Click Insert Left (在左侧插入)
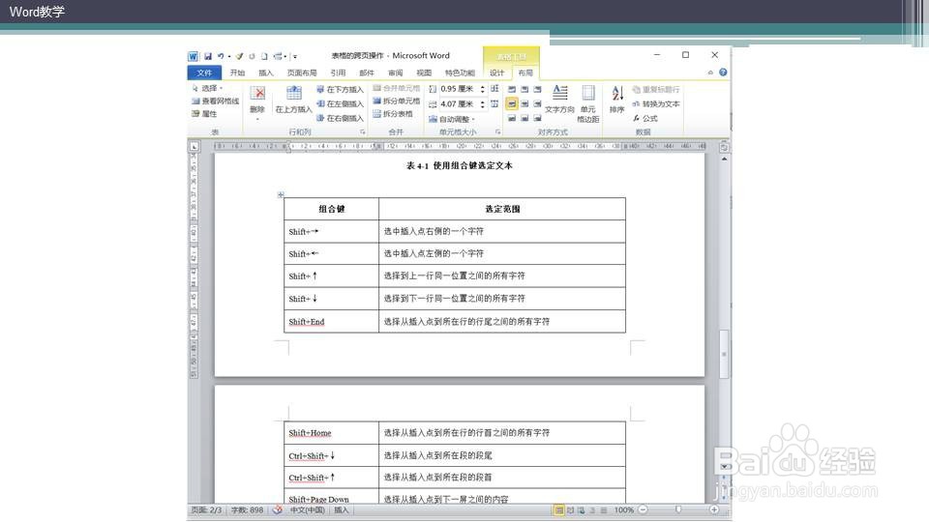This screenshot has width=929, height=522. pos(340,103)
